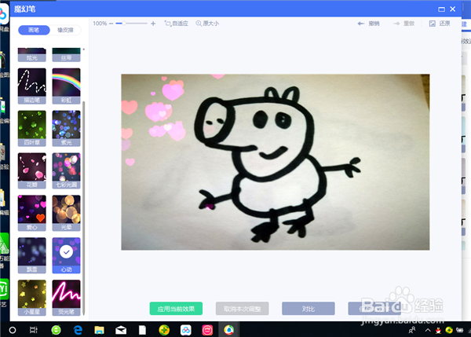The height and width of the screenshot is (337, 471).
Task: Click 自适应 fit-to-window
Action: [177, 24]
